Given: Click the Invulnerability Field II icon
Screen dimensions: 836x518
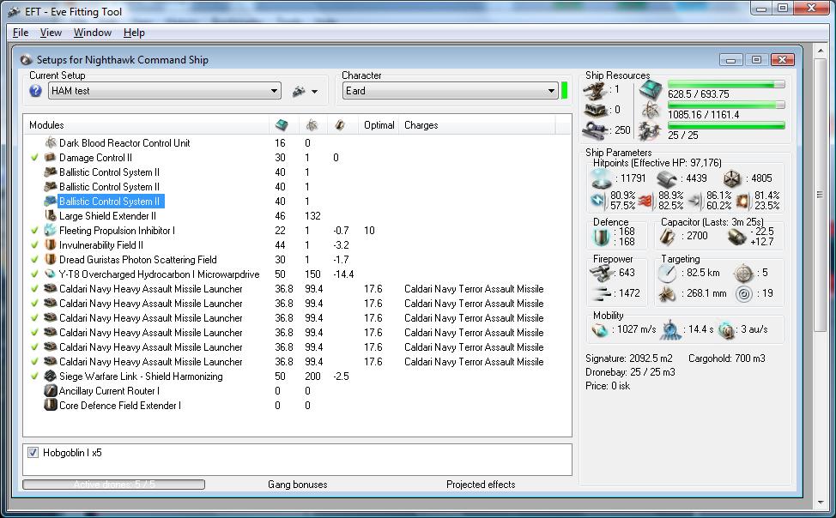Looking at the screenshot, I should (x=51, y=245).
